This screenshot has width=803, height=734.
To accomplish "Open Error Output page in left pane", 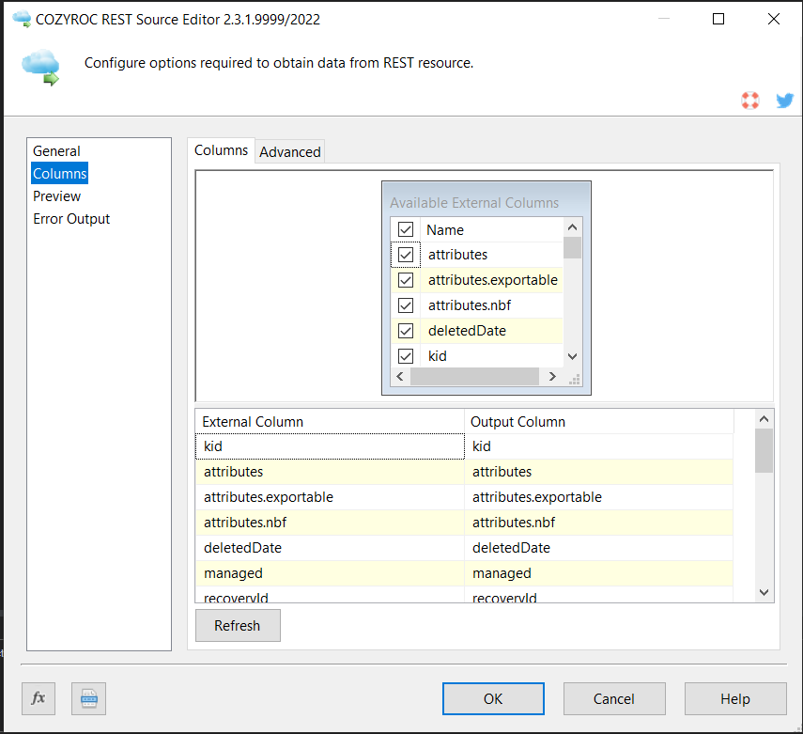I will [71, 219].
